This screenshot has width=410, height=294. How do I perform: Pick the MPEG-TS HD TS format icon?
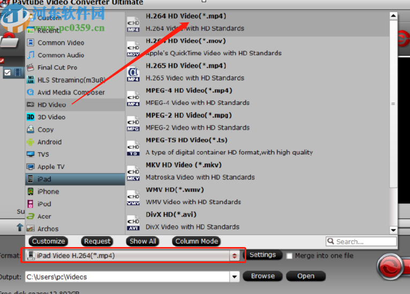133,148
